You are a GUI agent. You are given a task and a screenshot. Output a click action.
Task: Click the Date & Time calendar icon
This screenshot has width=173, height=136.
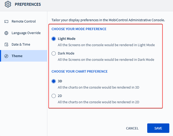click(6, 45)
